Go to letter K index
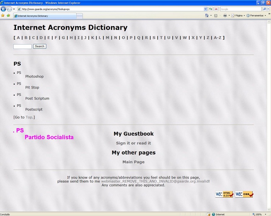The width and height of the screenshot is (271, 216). click(93, 37)
